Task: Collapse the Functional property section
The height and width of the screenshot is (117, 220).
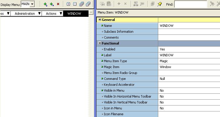Action: pyautogui.click(x=100, y=43)
